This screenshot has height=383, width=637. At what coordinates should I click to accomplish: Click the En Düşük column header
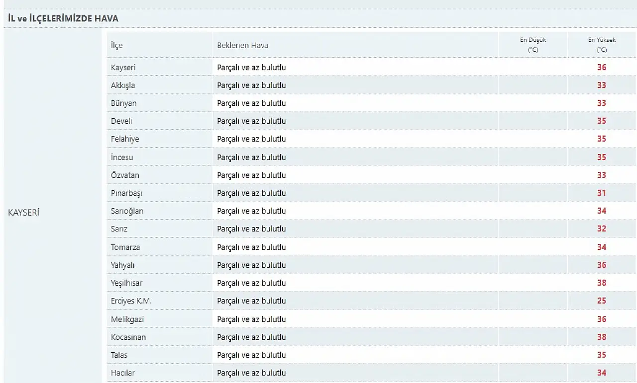pyautogui.click(x=533, y=45)
